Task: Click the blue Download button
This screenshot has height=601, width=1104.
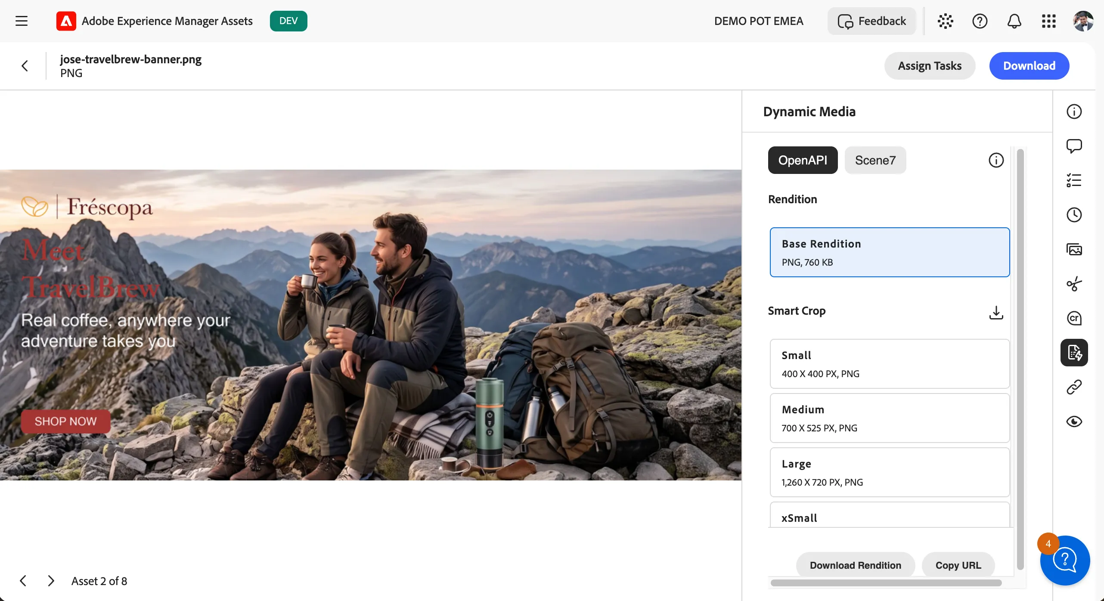Action: 1029,66
